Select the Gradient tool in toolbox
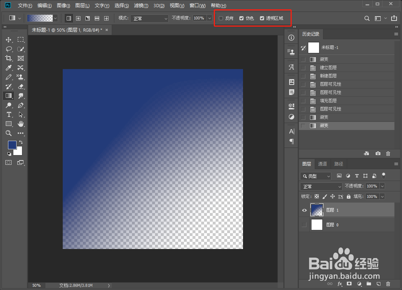 click(x=8, y=96)
